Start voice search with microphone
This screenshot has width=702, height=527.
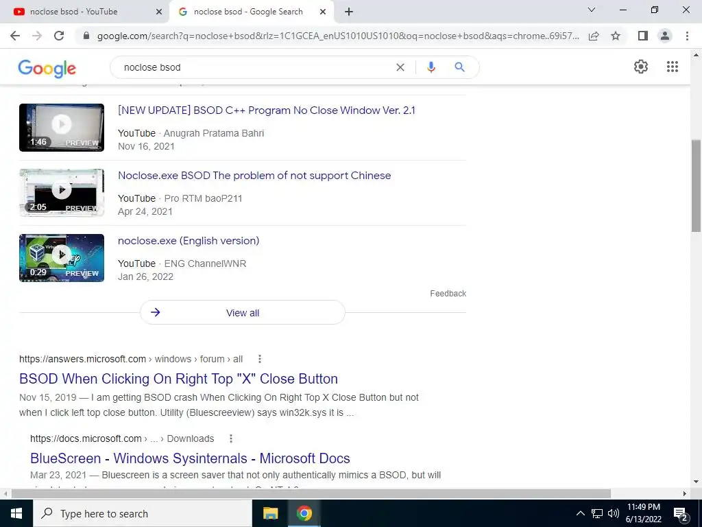431,67
